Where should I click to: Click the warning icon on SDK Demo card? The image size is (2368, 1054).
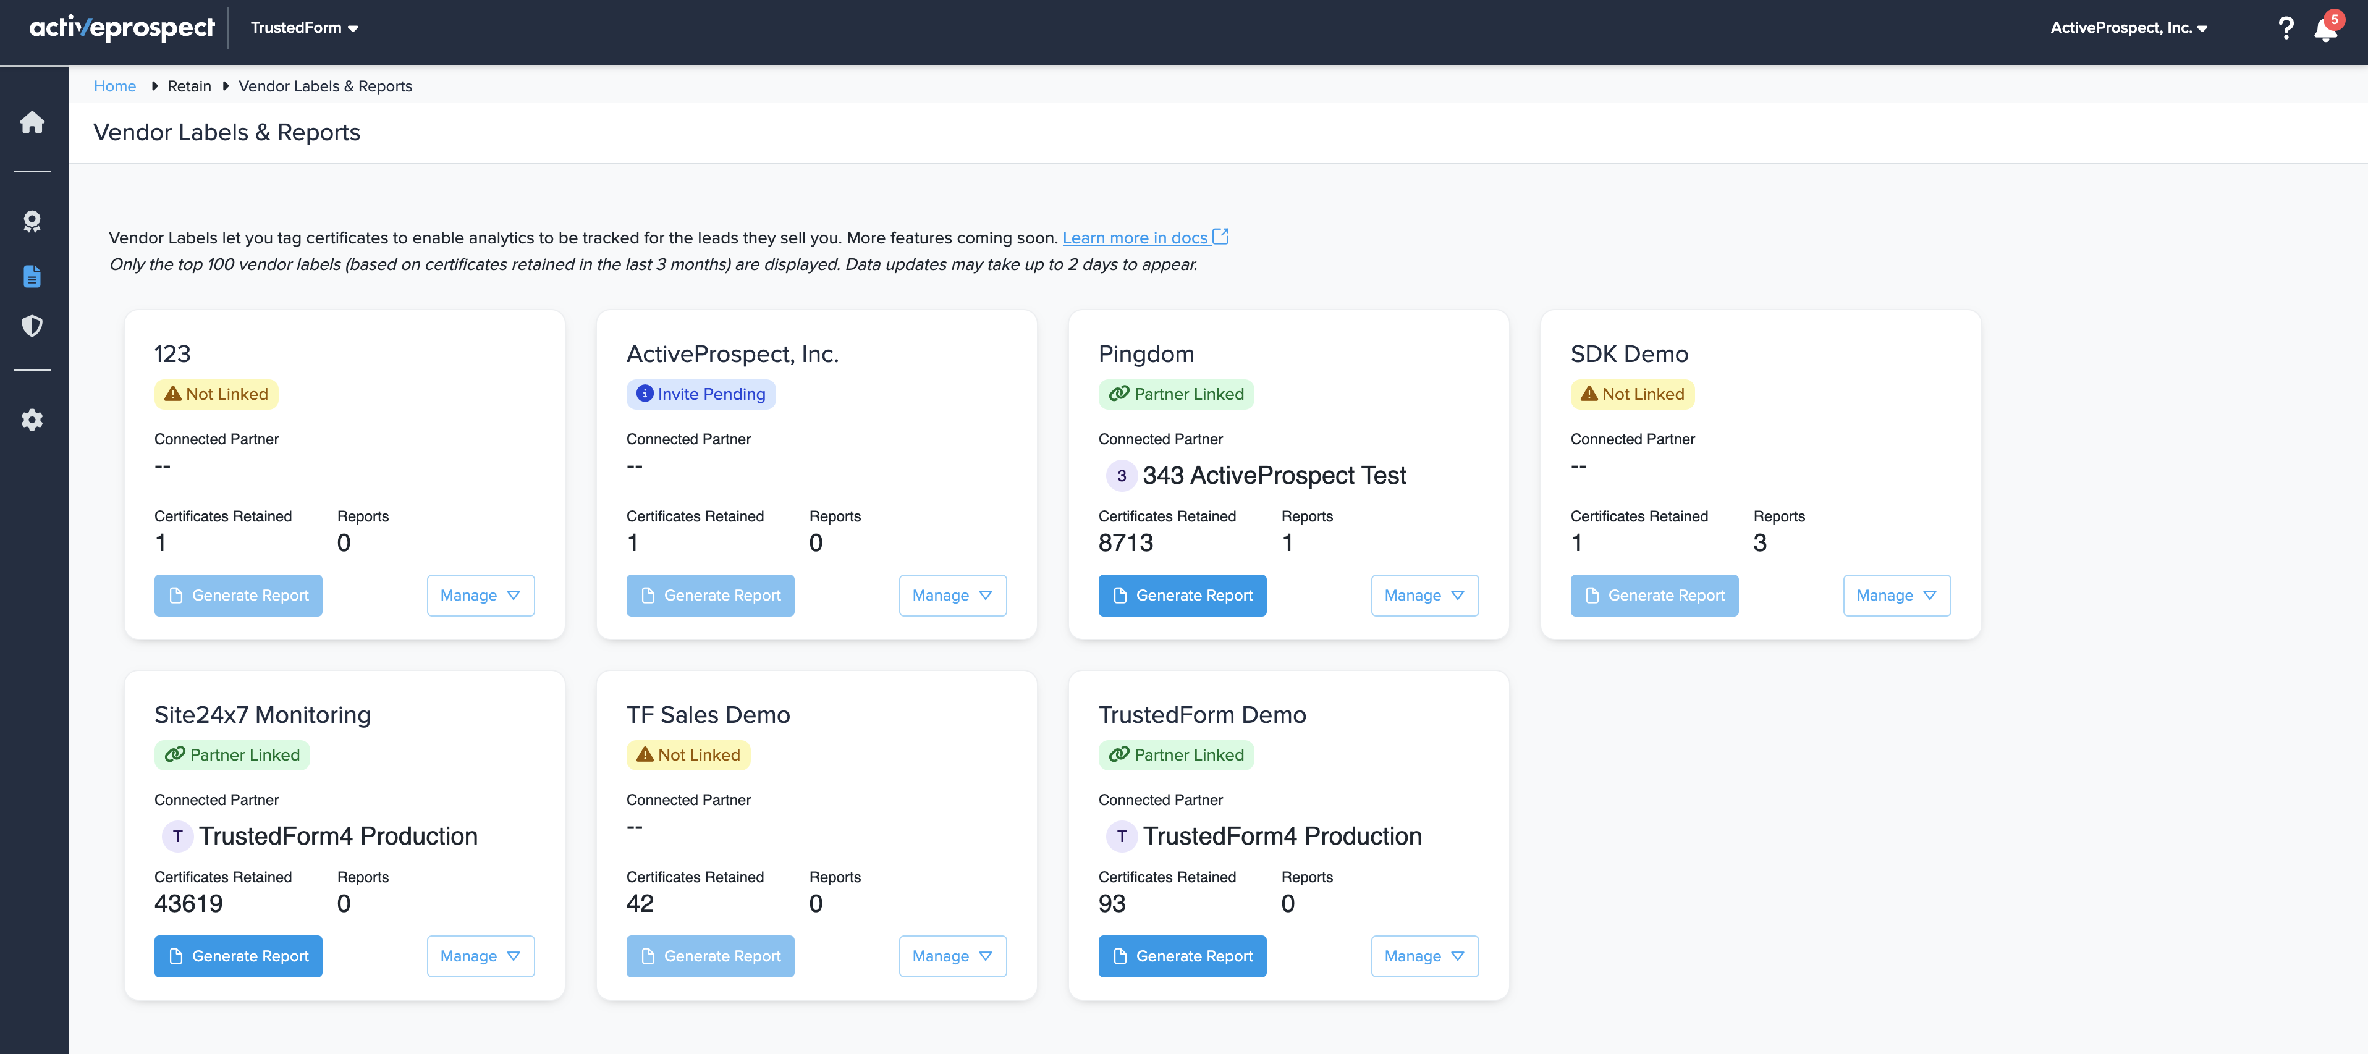click(x=1589, y=394)
